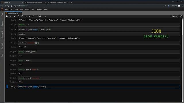Image resolution: width=184 pixels, height=103 pixels.
Task: Click the Jupyter logo in the menu bar
Action: point(2,9)
